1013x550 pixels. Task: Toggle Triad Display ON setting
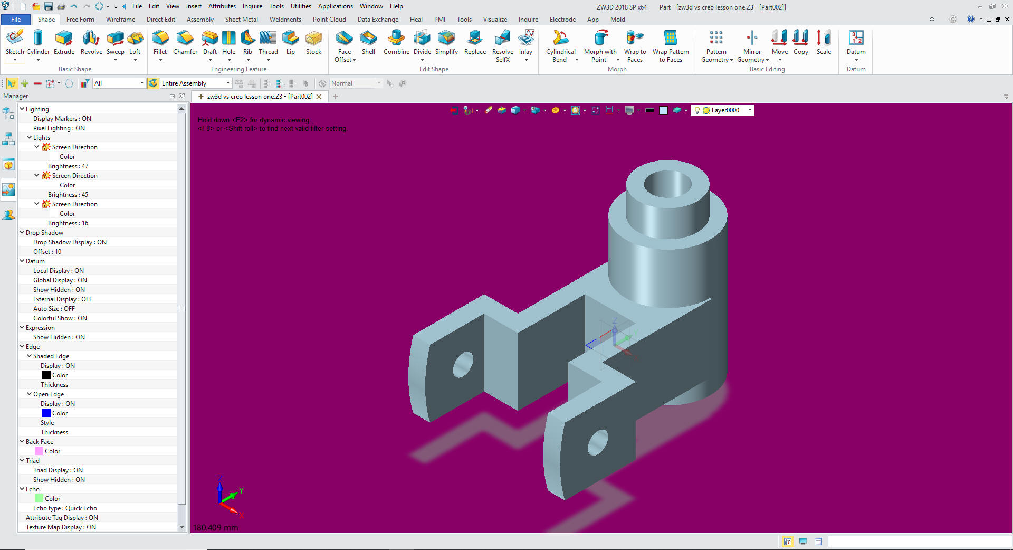(58, 470)
